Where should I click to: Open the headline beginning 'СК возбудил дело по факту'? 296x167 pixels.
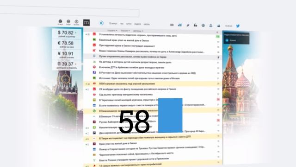click(137, 89)
